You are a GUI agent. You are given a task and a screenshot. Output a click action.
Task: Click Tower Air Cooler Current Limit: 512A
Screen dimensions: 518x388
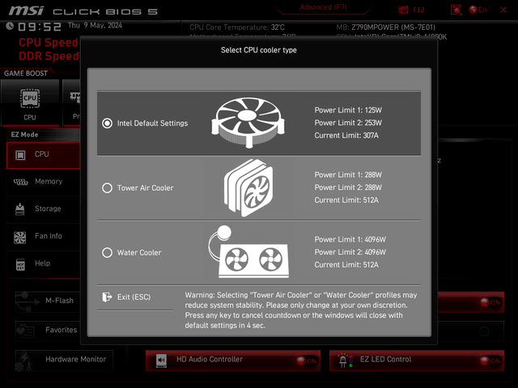coord(346,200)
